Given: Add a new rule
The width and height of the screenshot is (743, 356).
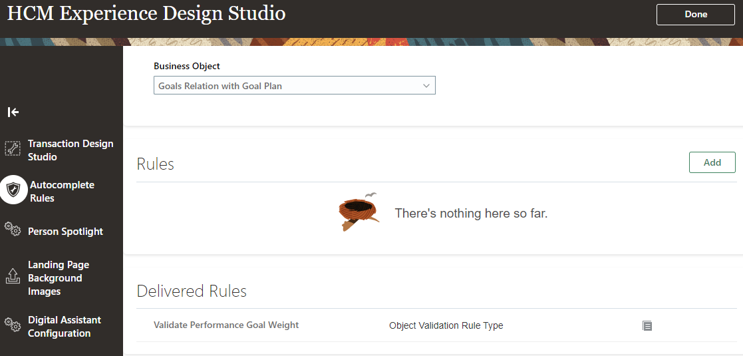Looking at the screenshot, I should tap(712, 162).
